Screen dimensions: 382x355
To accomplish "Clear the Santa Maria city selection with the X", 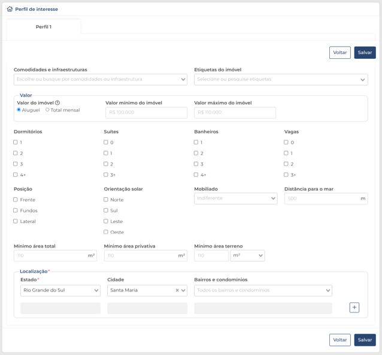I will click(177, 290).
